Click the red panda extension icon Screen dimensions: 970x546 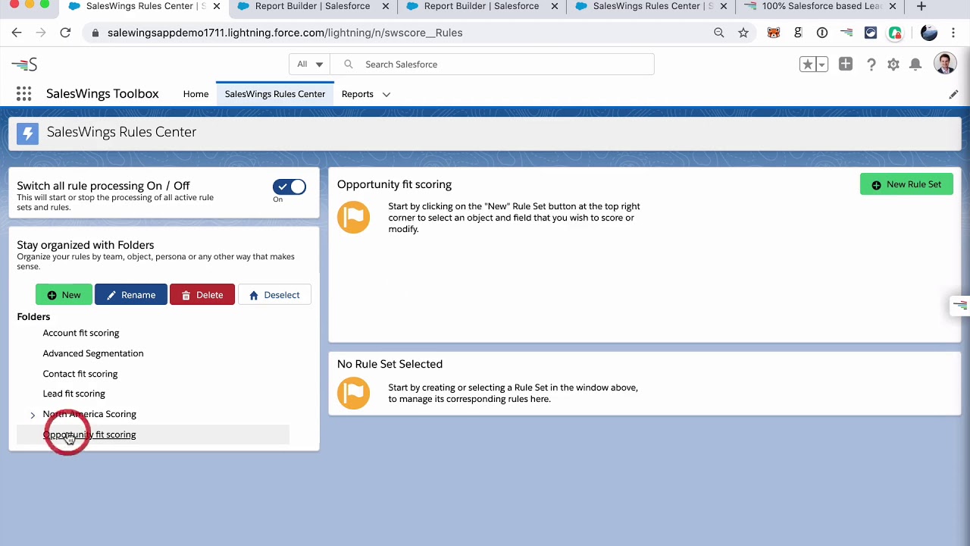point(774,33)
